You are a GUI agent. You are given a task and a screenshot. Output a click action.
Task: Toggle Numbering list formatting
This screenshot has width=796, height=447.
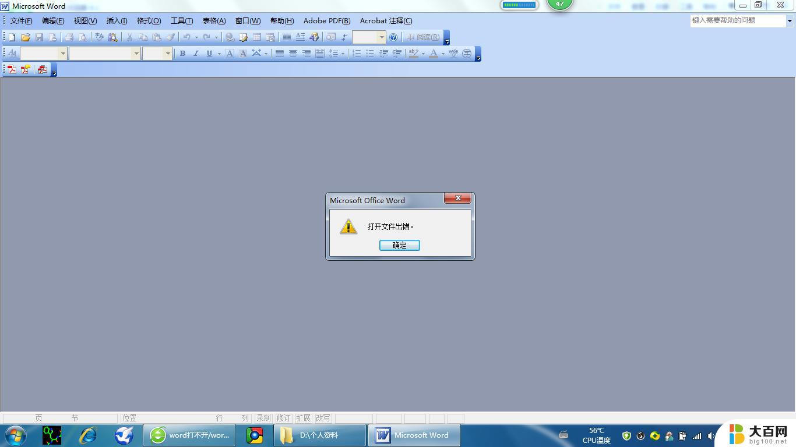tap(357, 54)
